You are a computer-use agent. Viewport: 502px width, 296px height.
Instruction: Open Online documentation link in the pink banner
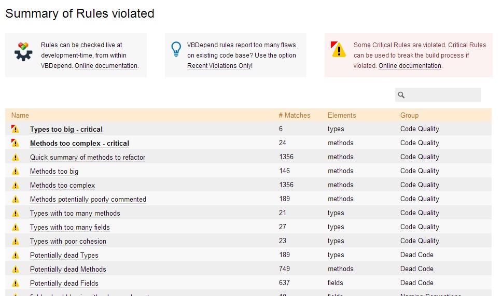click(410, 66)
